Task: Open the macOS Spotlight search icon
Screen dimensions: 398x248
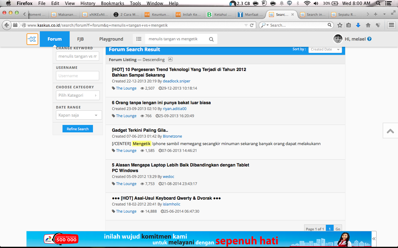Action: point(378,3)
